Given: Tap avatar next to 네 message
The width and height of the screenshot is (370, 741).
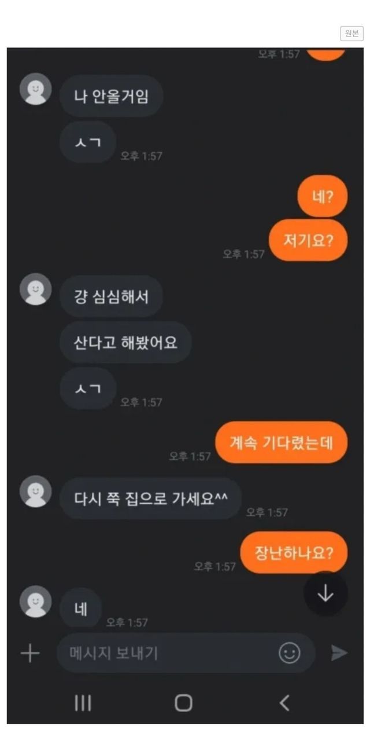Looking at the screenshot, I should (x=36, y=601).
